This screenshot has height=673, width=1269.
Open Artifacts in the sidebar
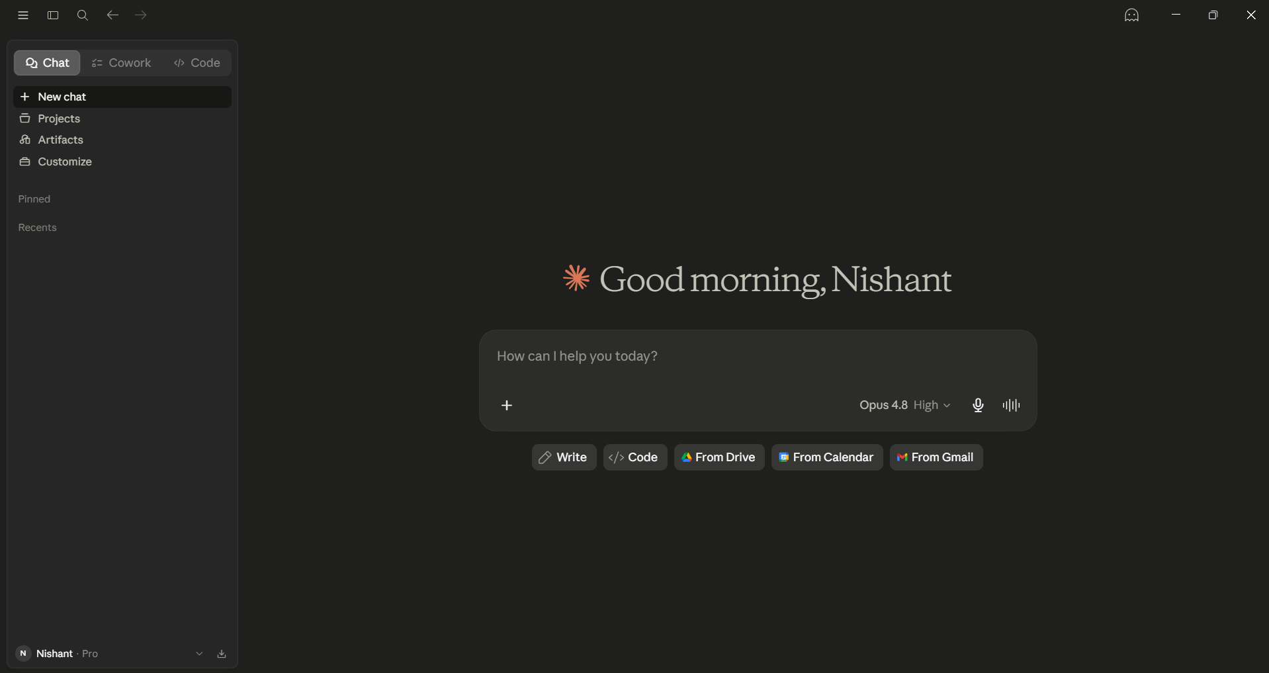click(122, 140)
